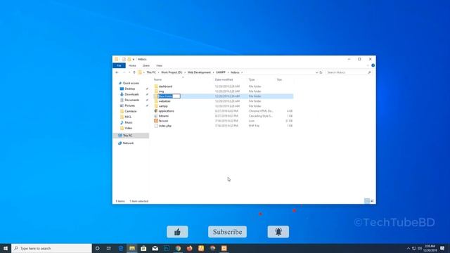The image size is (450, 253).
Task: Open the Home ribbon tab
Action: [132, 65]
